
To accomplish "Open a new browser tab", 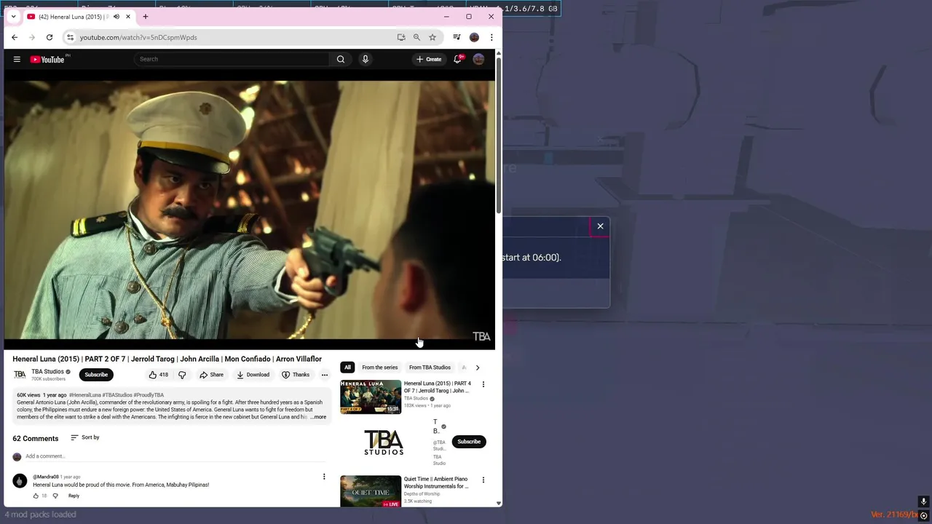I will point(145,17).
